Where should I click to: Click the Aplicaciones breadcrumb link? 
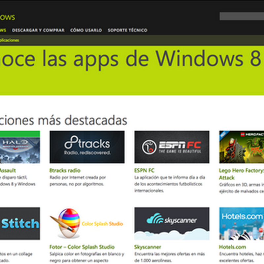10,40
